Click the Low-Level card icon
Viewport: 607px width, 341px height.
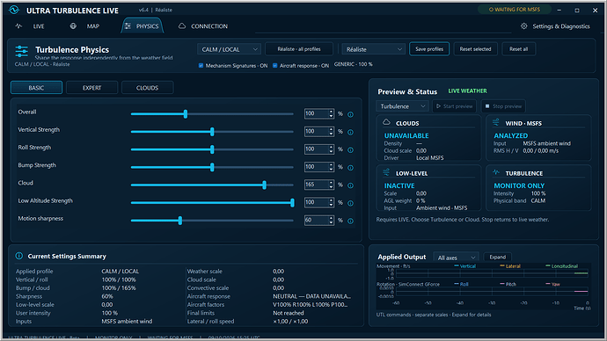(x=386, y=172)
